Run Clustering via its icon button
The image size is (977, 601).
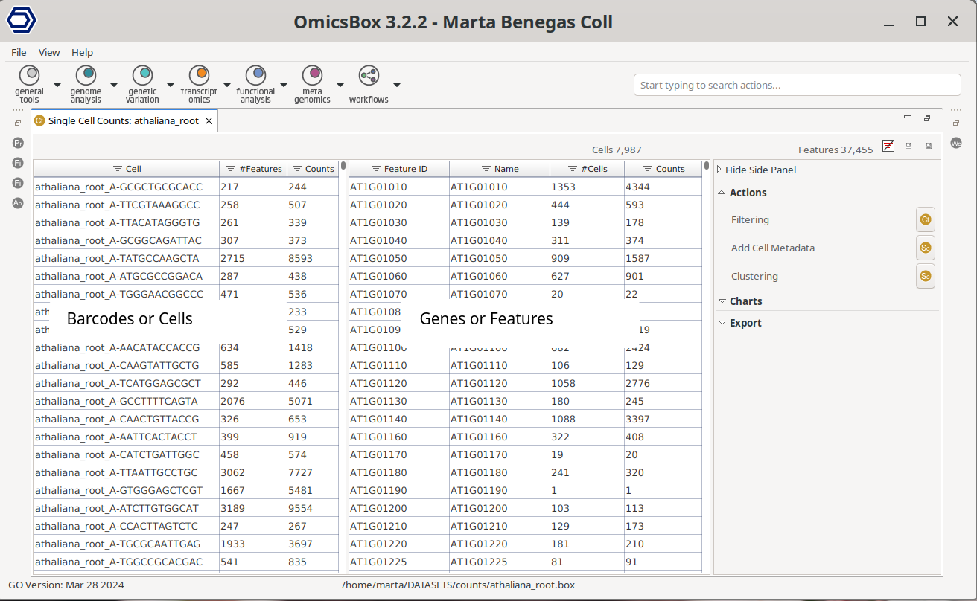(925, 277)
